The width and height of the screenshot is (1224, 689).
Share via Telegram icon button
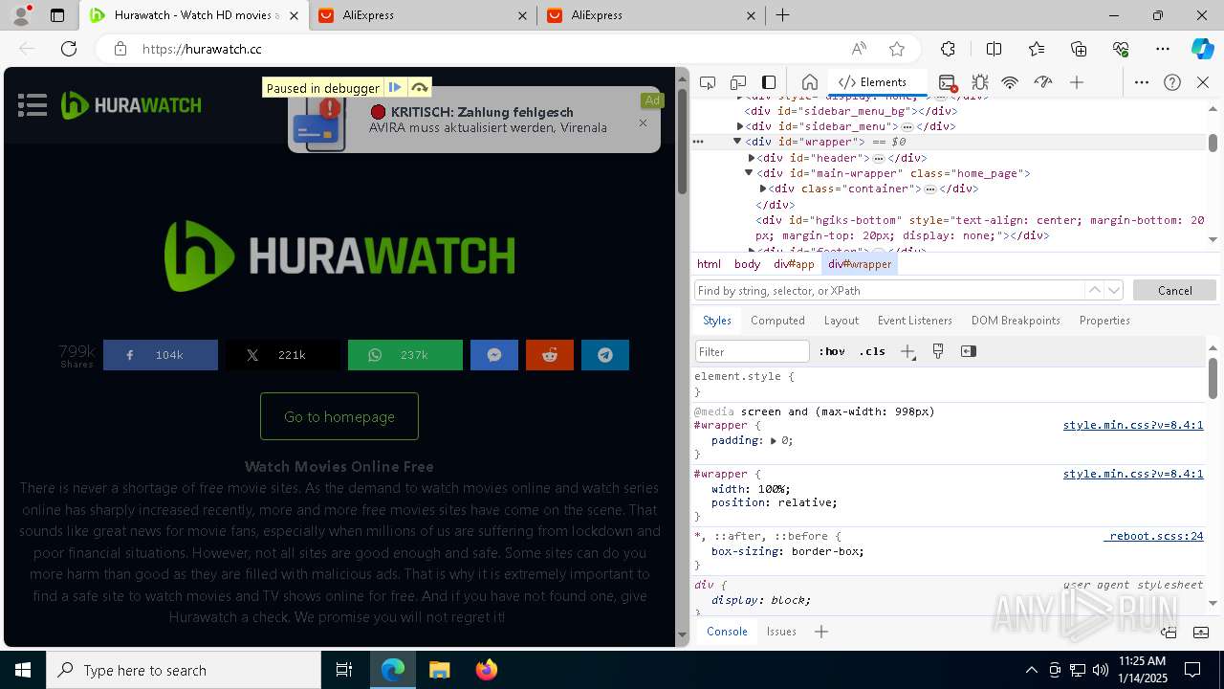[x=605, y=355]
